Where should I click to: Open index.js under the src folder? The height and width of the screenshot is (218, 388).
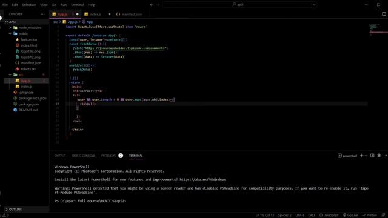(x=27, y=87)
